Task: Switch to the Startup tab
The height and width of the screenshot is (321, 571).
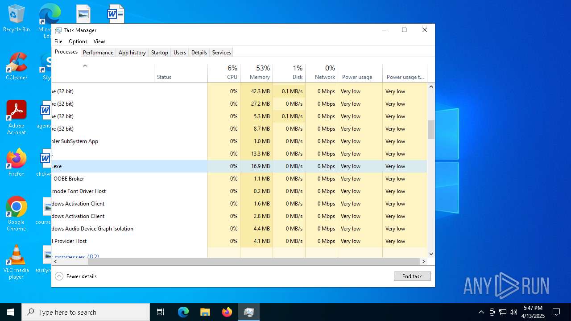Action: [x=159, y=53]
